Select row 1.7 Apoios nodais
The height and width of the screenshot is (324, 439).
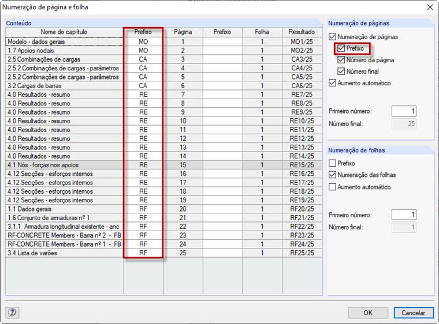point(64,51)
